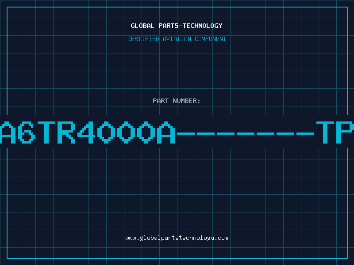Select the word CERTIFIED in the subtitle

coord(143,39)
